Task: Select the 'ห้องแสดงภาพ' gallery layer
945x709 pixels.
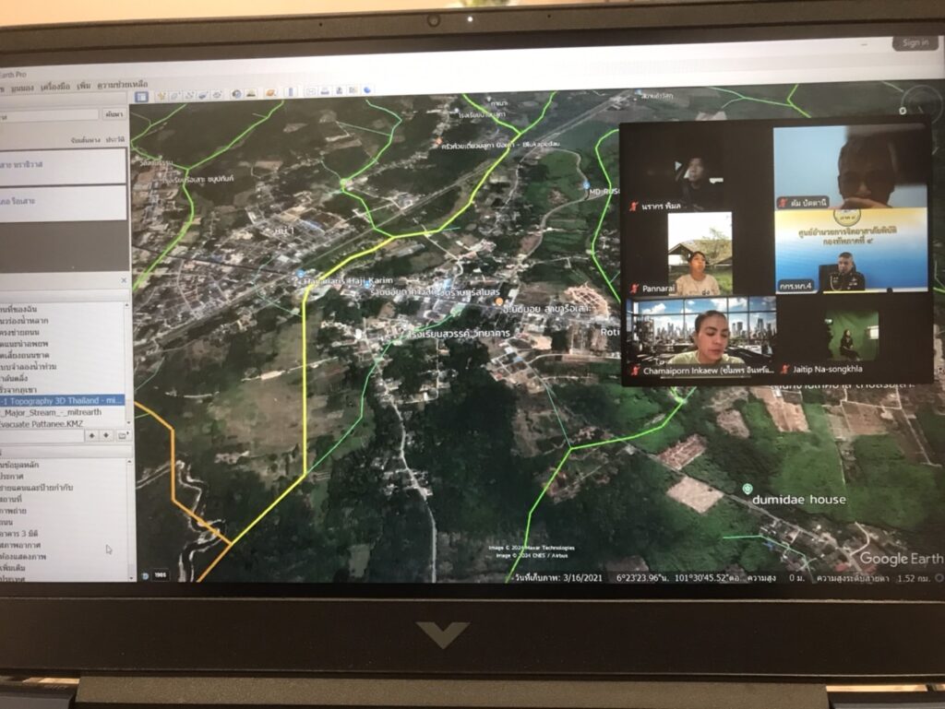Action: click(23, 557)
